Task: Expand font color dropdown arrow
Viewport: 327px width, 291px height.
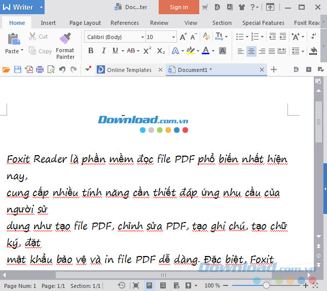Action: 213,51
